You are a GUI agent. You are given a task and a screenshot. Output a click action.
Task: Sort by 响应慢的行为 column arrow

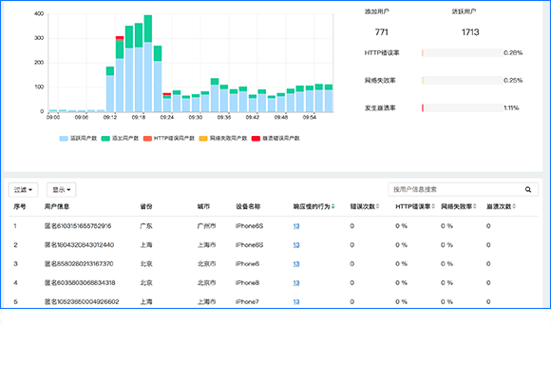[x=332, y=206]
